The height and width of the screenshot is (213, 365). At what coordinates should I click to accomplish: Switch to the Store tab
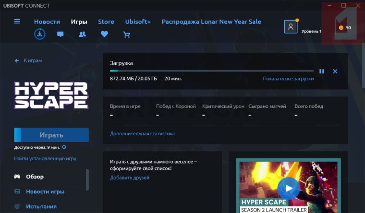[106, 22]
